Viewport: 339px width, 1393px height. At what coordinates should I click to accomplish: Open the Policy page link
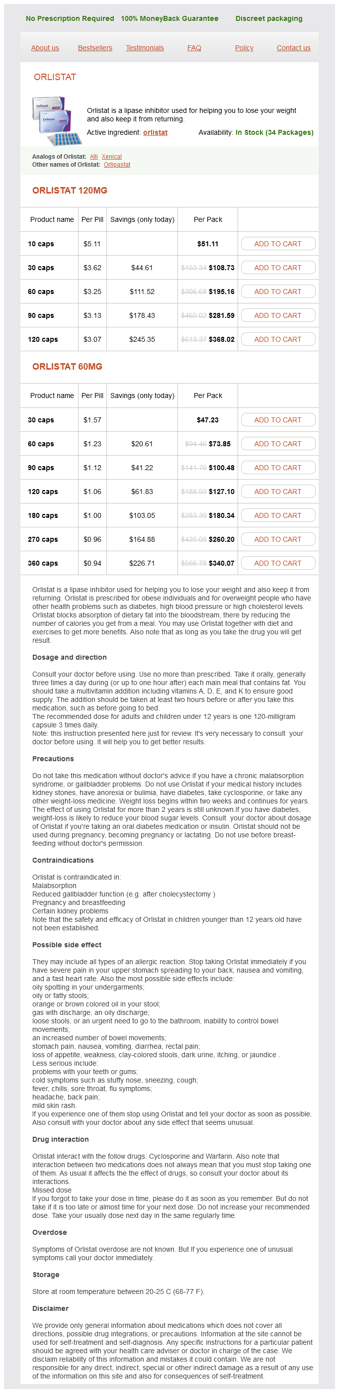(x=244, y=48)
